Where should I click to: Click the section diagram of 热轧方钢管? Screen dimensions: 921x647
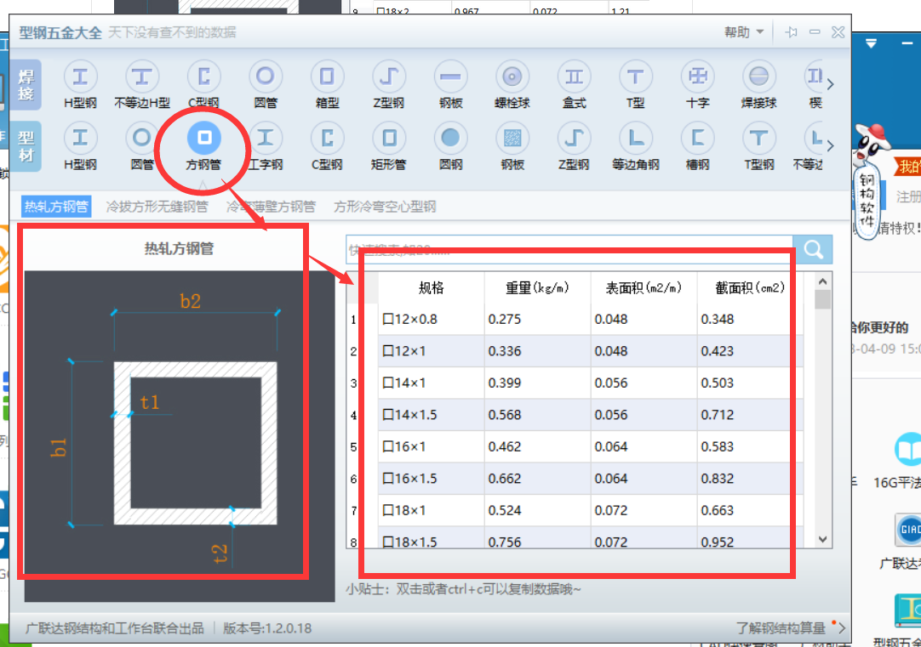179,435
